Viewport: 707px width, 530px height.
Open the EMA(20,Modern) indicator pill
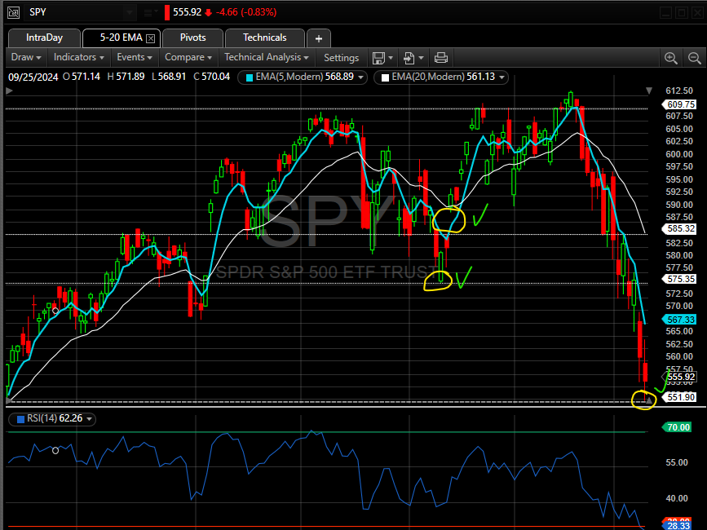point(440,77)
